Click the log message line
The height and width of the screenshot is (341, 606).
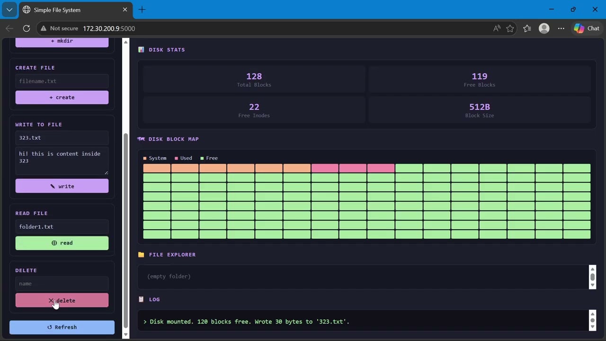coord(246,322)
